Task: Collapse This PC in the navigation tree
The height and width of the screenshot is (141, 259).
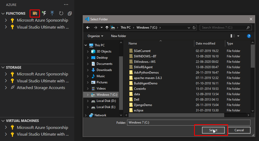Action: click(86, 45)
